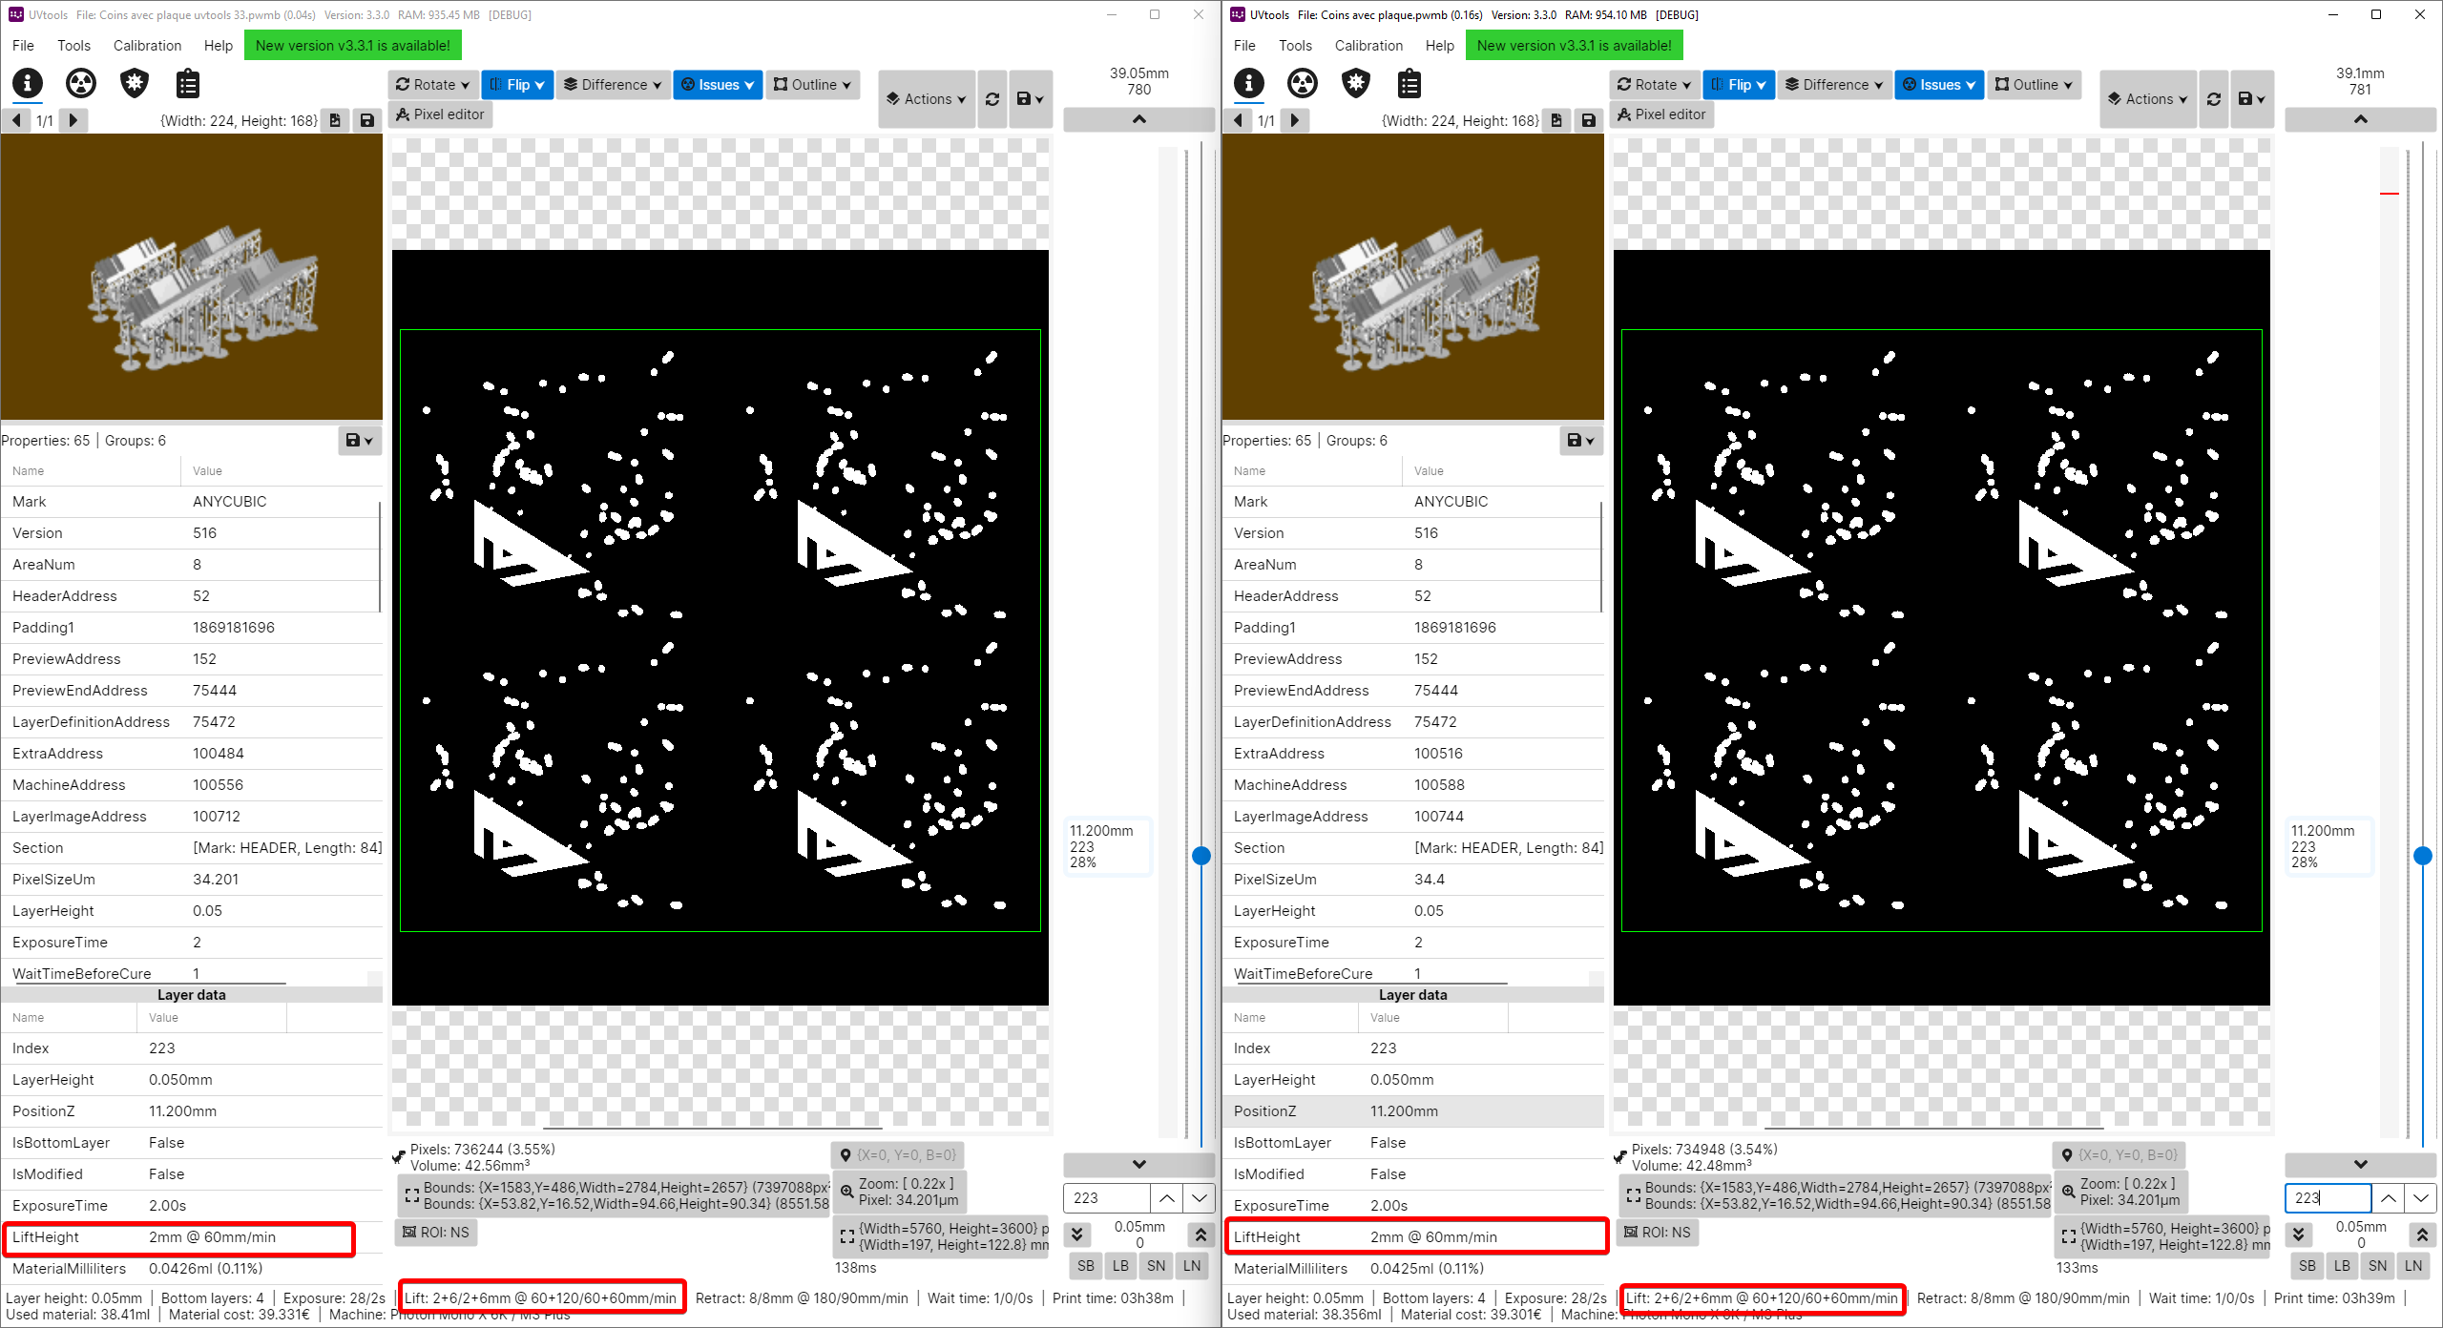This screenshot has width=2443, height=1328.
Task: Toggle the SB bottom-layer shortcut button
Action: click(1085, 1266)
